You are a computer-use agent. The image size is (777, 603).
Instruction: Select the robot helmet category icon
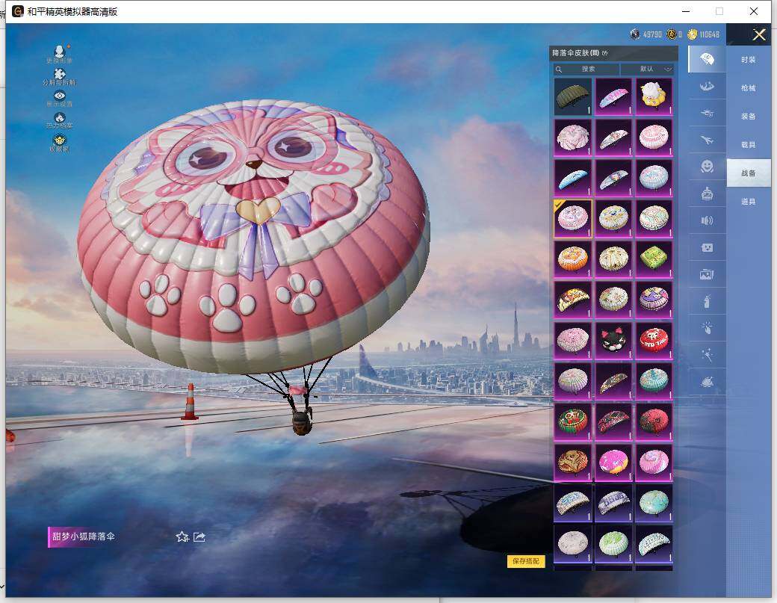pyautogui.click(x=707, y=194)
